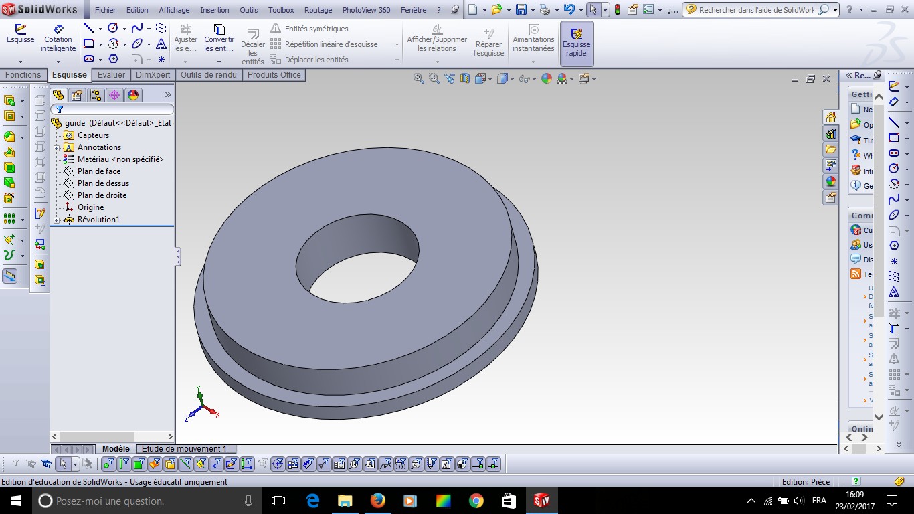
Task: Click the Ajuster les entités button
Action: (186, 38)
